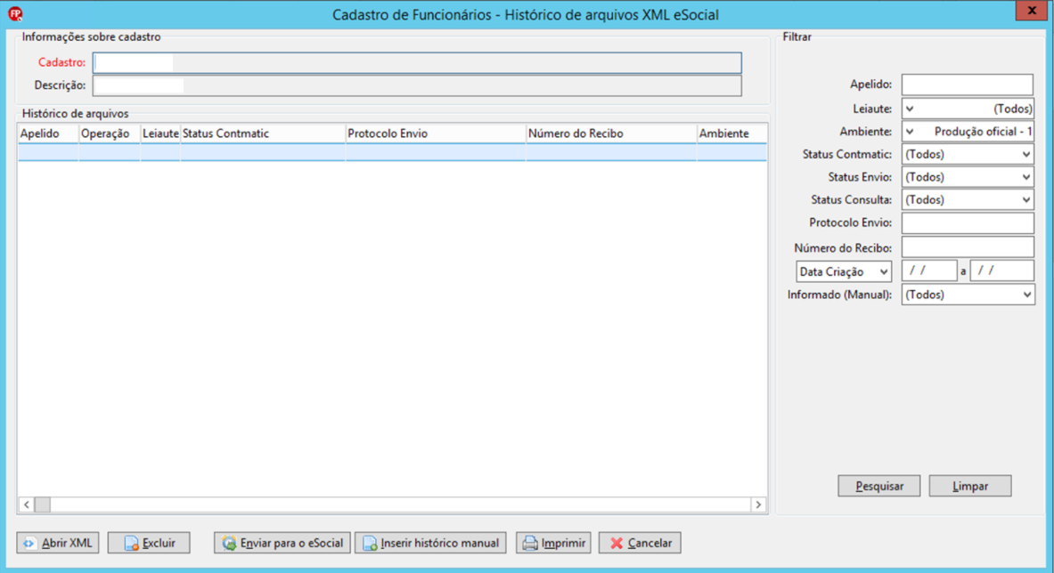Open the Status Consulta dropdown
1054x573 pixels.
click(968, 200)
